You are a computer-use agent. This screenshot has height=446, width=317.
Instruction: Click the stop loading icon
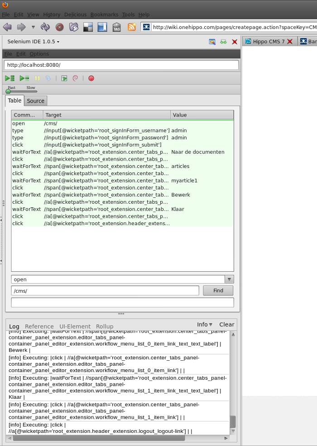tap(59, 27)
